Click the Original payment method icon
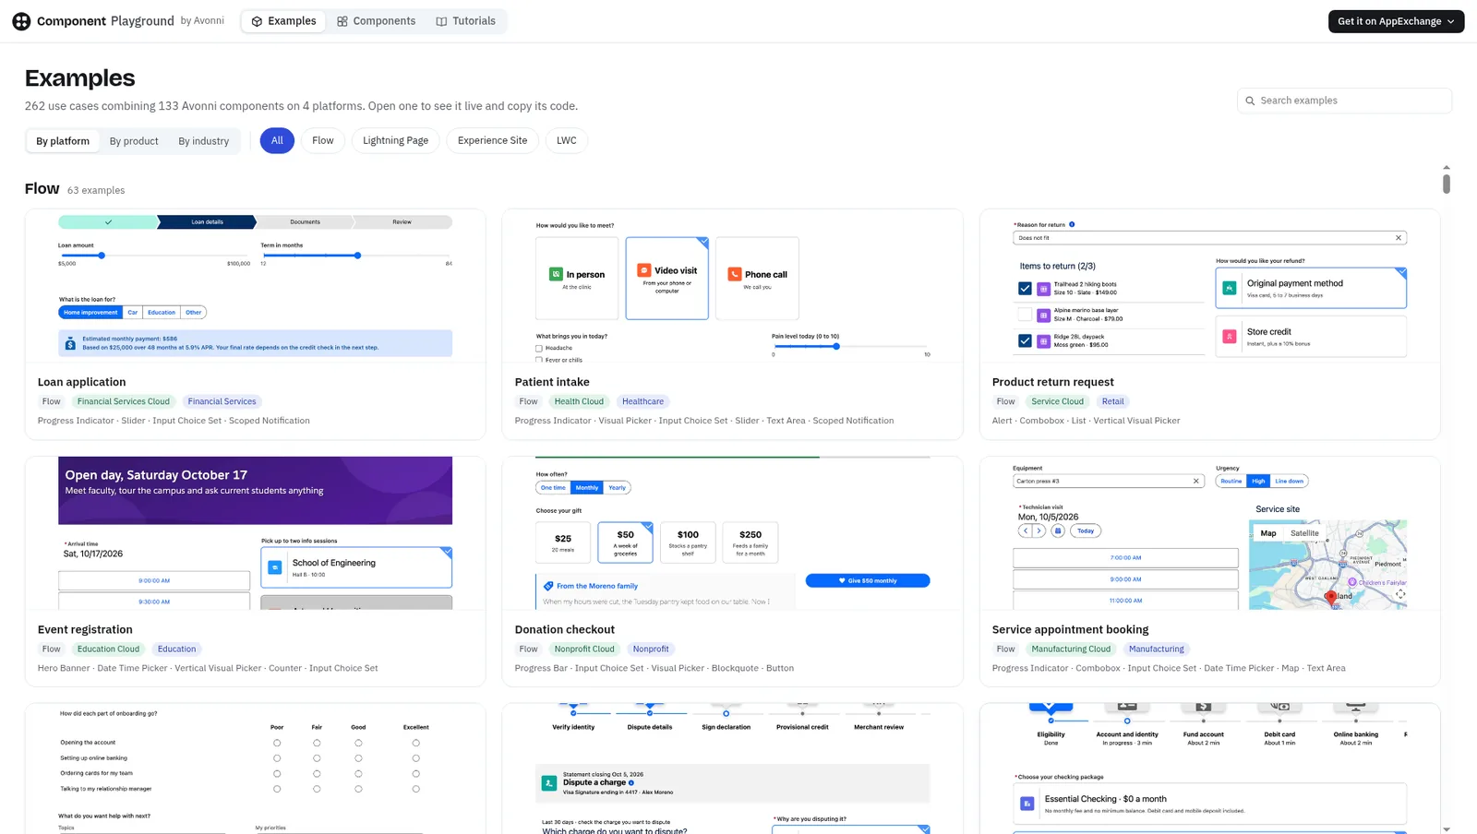The height and width of the screenshot is (834, 1477). (1230, 288)
